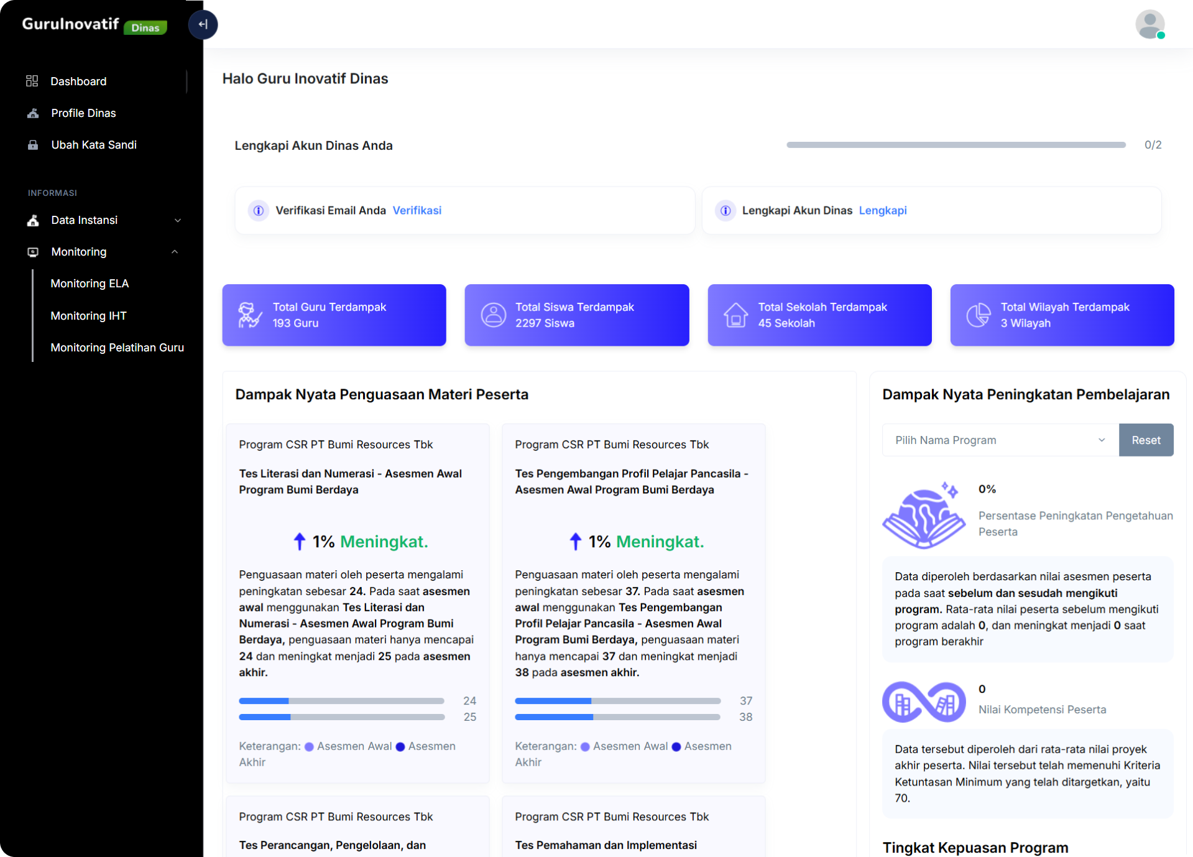
Task: Click the Total Guru Terdampak teacher icon
Action: [250, 315]
